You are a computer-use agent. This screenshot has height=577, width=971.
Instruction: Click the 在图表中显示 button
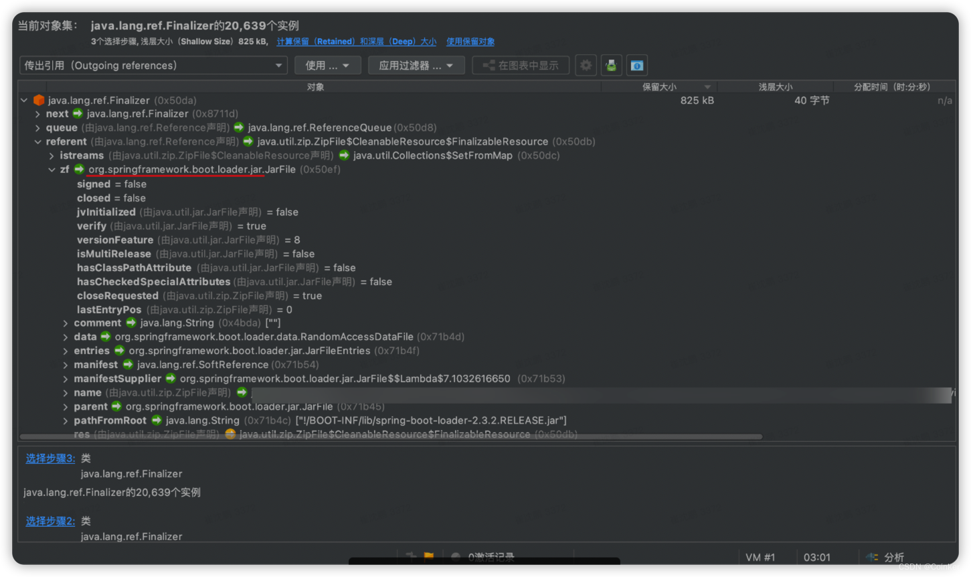521,66
